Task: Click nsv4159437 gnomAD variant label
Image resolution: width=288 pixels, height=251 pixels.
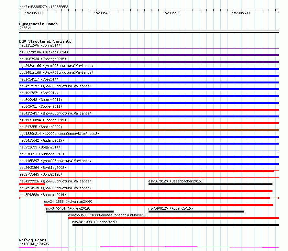Action: click(55, 113)
